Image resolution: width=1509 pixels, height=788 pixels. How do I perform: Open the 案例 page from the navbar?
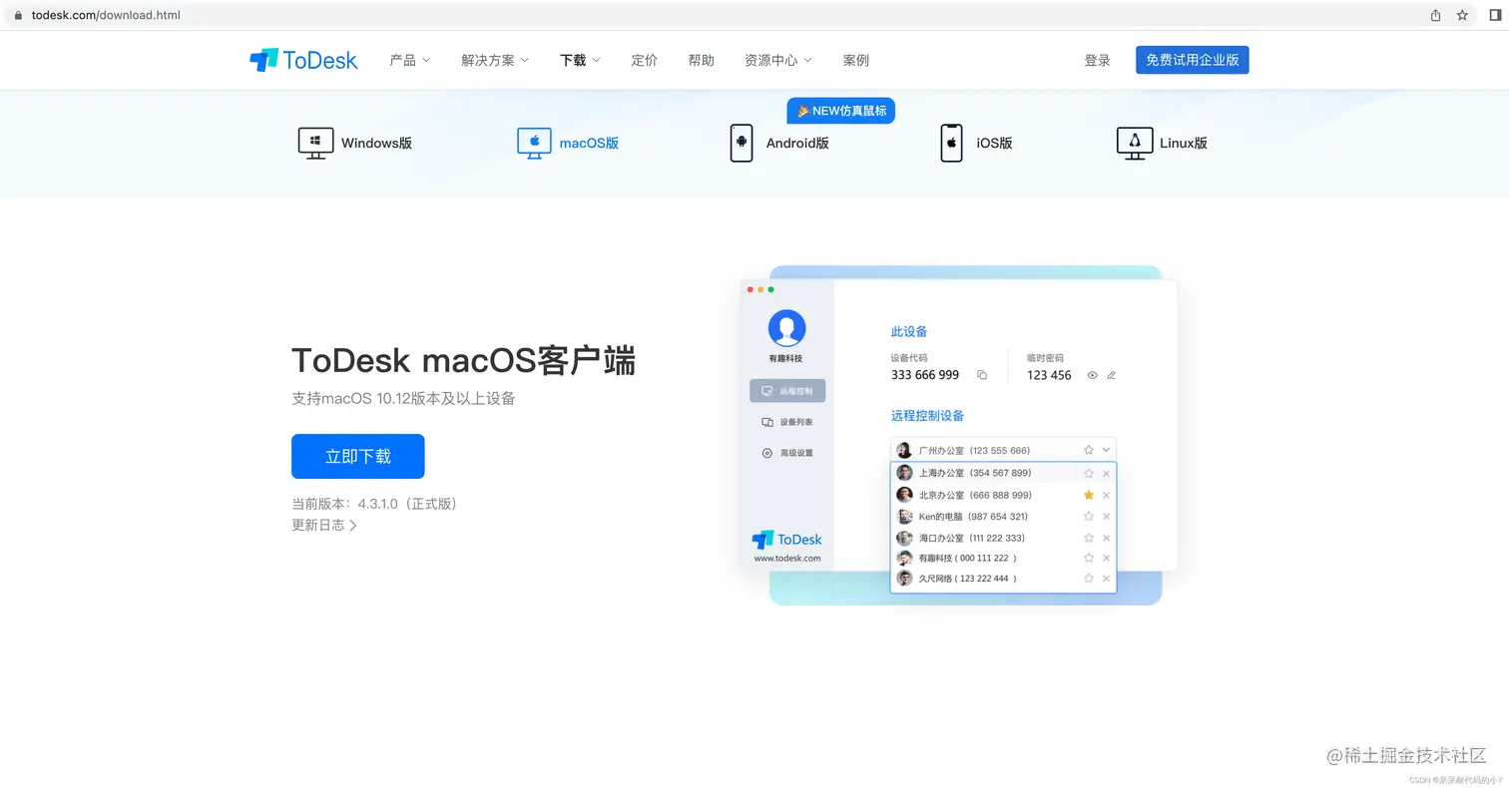coord(855,60)
